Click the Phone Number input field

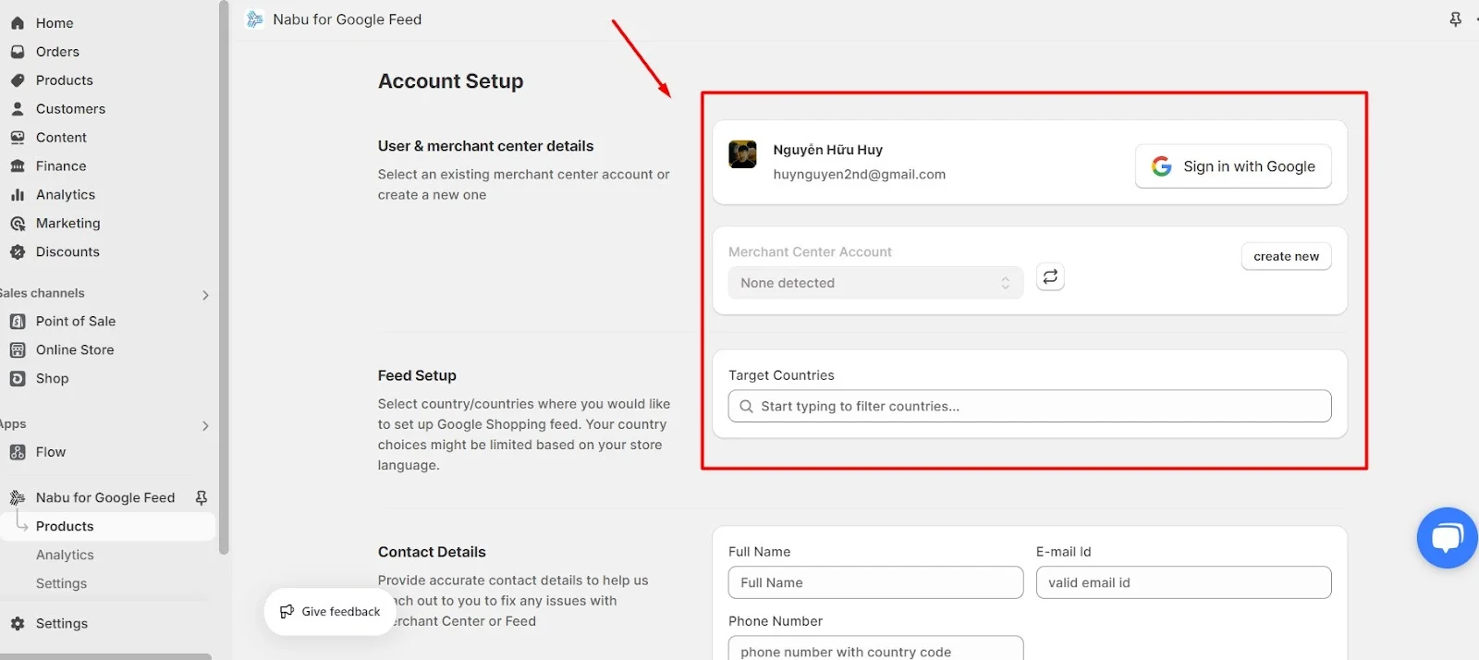(875, 649)
